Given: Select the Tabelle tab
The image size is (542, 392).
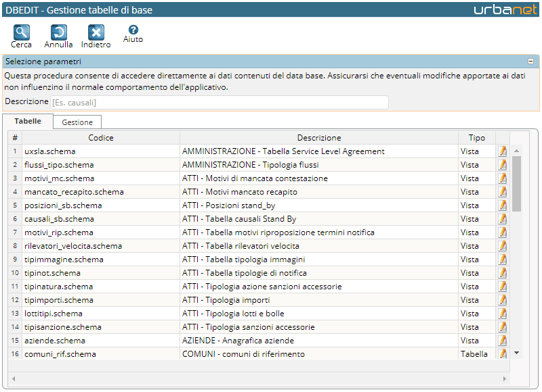Looking at the screenshot, I should click(28, 122).
